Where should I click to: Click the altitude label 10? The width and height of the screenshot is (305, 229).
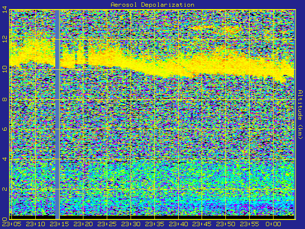[5, 69]
